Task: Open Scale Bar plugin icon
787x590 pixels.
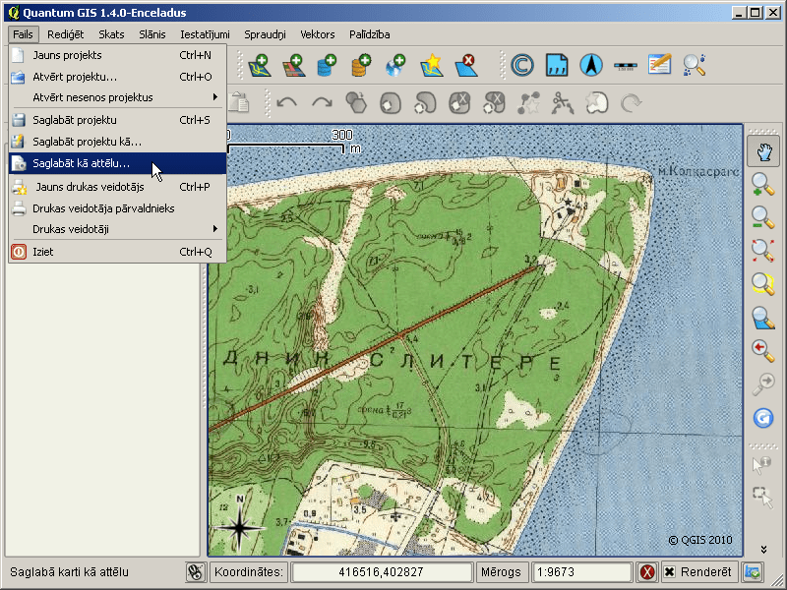Action: (626, 65)
